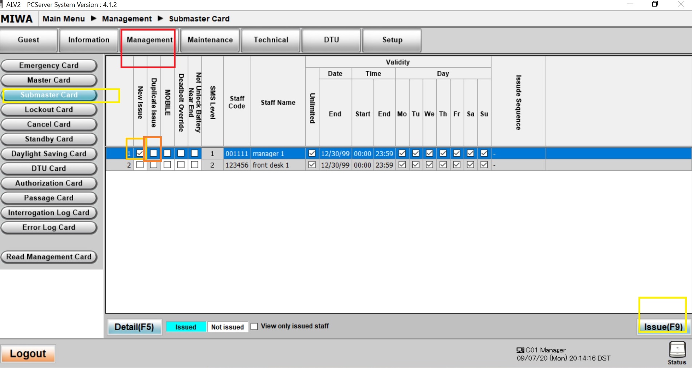Check View only issued staff
Image resolution: width=692 pixels, height=368 pixels.
coord(254,327)
